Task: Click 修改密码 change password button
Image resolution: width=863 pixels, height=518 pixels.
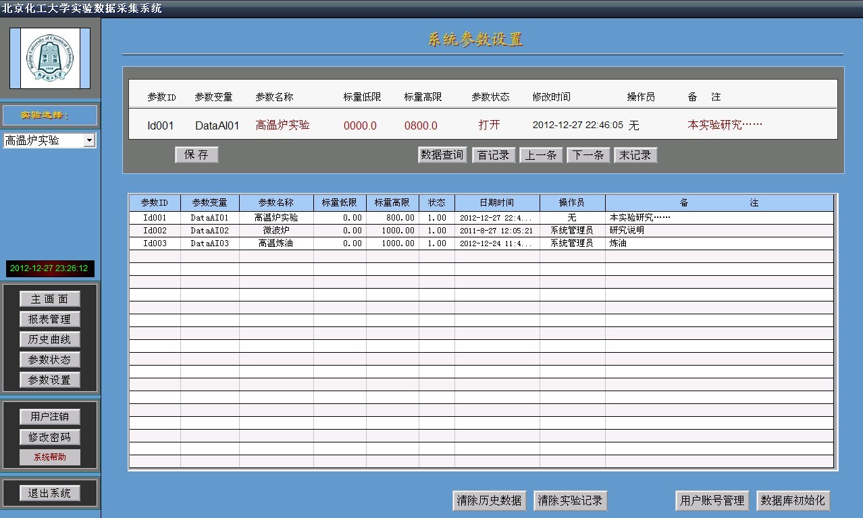Action: pyautogui.click(x=49, y=437)
